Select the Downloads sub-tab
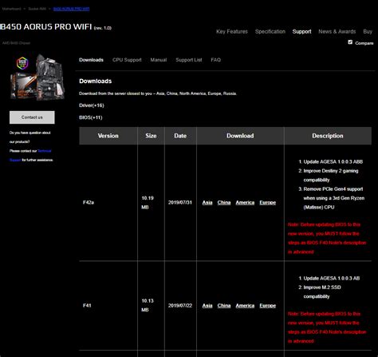This screenshot has height=357, width=378. [91, 60]
